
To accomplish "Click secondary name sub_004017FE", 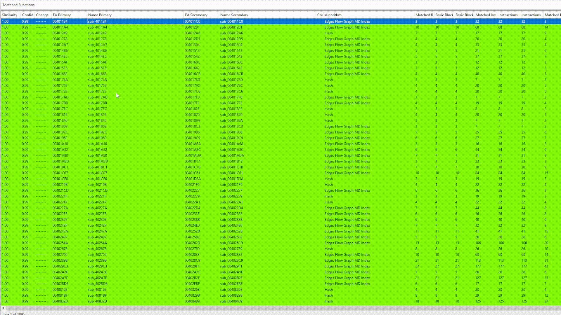I will pos(231,103).
